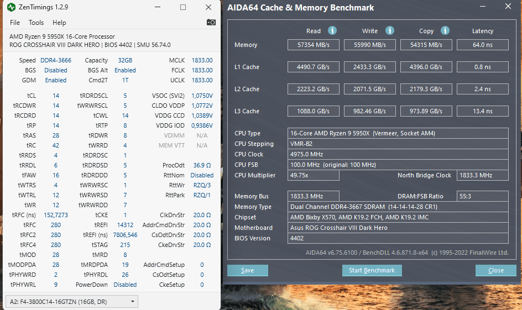Image resolution: width=522 pixels, height=310 pixels.
Task: Click the Speed value DDR4-3666
Action: coord(56,60)
